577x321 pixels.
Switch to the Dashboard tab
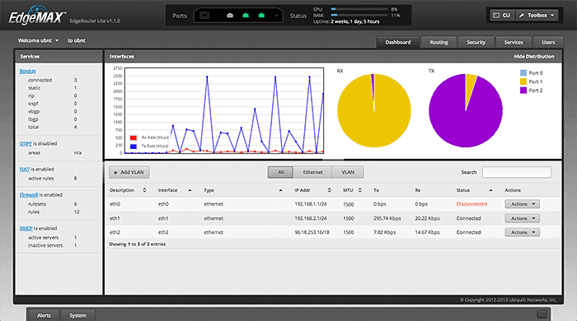click(x=398, y=42)
